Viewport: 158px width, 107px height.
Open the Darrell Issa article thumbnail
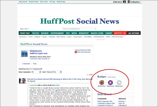point(22,81)
